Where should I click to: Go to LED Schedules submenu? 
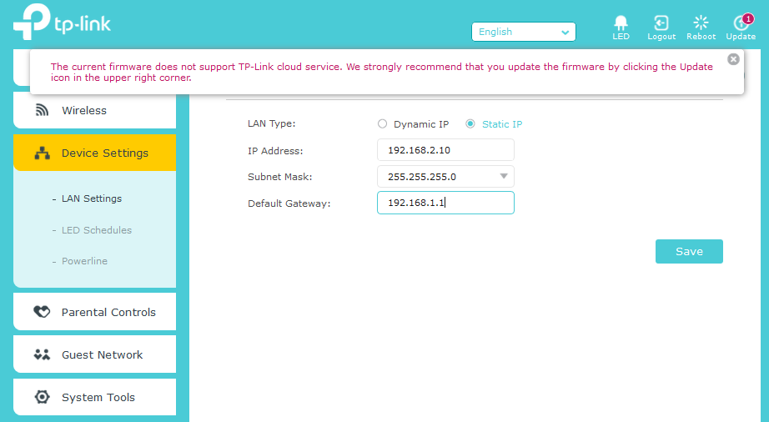[x=97, y=230]
